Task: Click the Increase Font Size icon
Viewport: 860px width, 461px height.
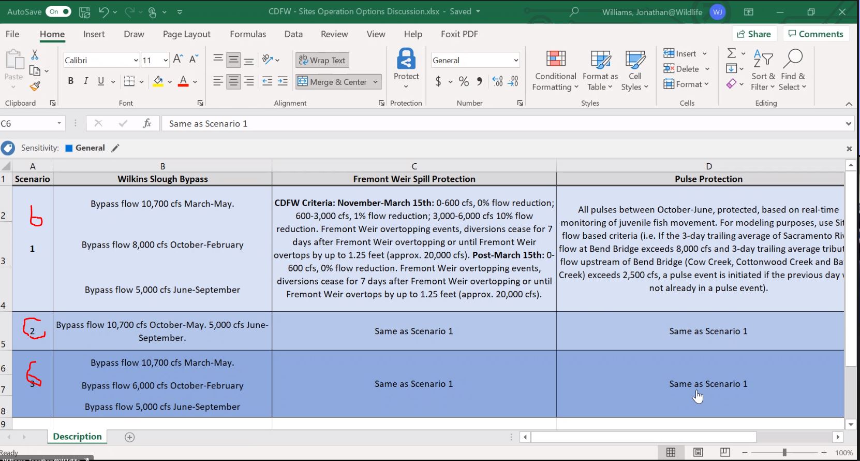Action: click(x=177, y=60)
